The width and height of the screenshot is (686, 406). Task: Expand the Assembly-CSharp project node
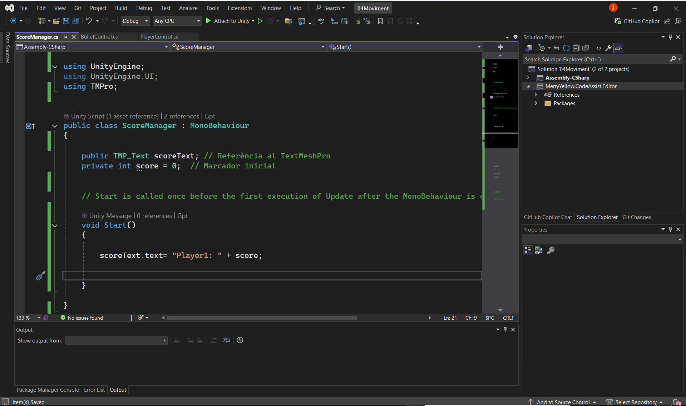pos(528,78)
